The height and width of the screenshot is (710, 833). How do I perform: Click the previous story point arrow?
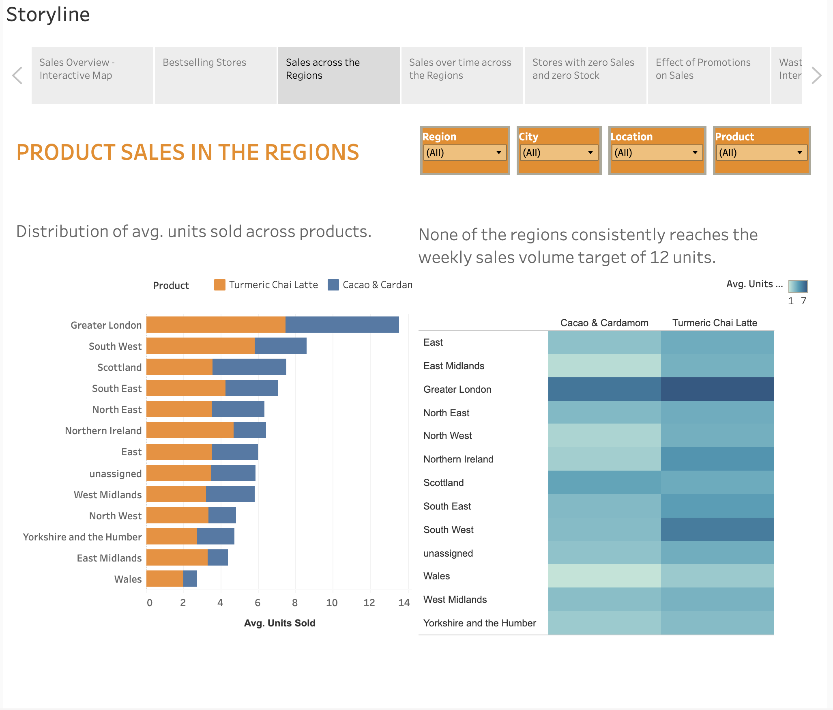[17, 75]
